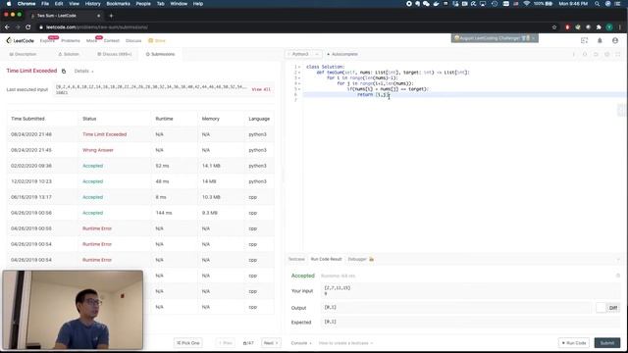Open the Discuss nav item in the top bar
Screen dimensions: 628x353
point(133,41)
